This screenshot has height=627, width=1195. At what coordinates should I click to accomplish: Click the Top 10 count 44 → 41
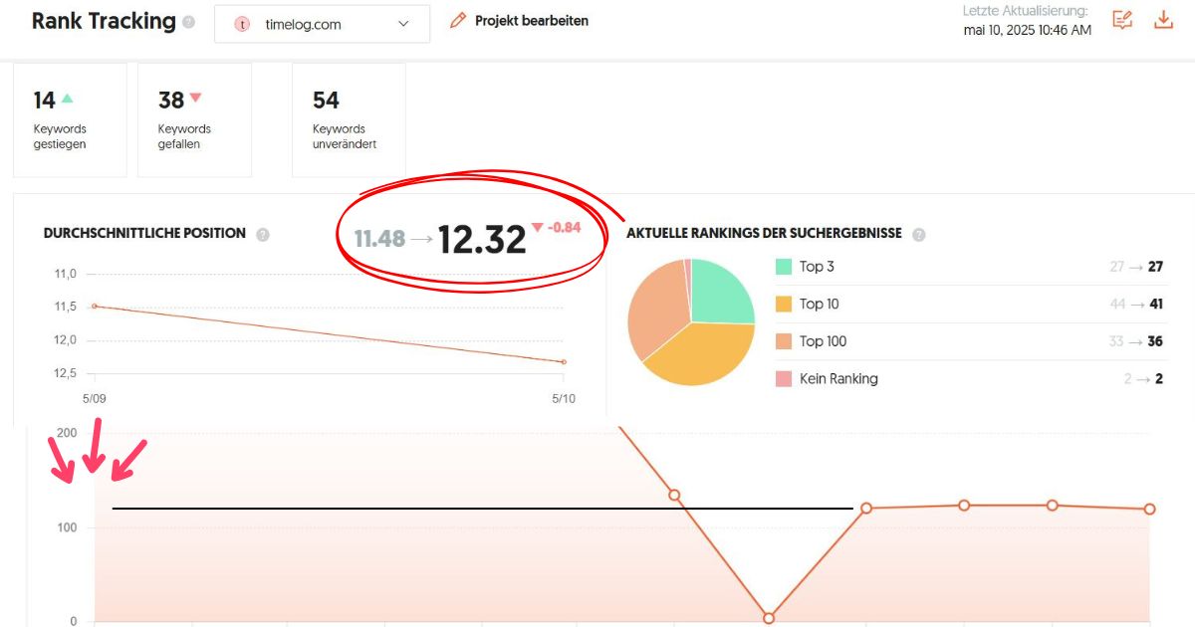(x=1136, y=304)
